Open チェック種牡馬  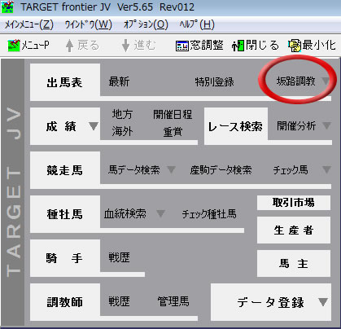tap(209, 214)
